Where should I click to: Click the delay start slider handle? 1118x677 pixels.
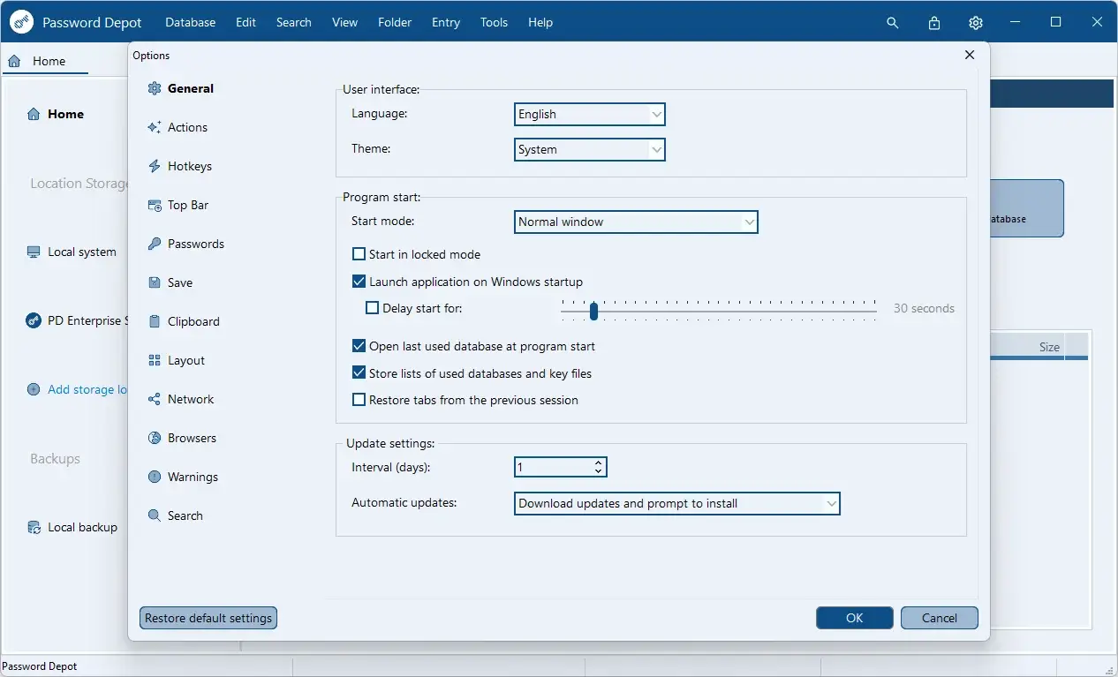pos(593,310)
